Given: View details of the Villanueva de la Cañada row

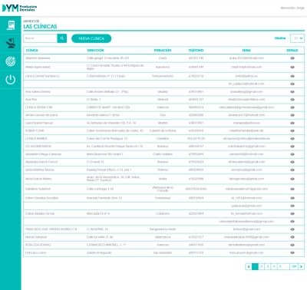Looking at the screenshot, I should (x=292, y=189).
